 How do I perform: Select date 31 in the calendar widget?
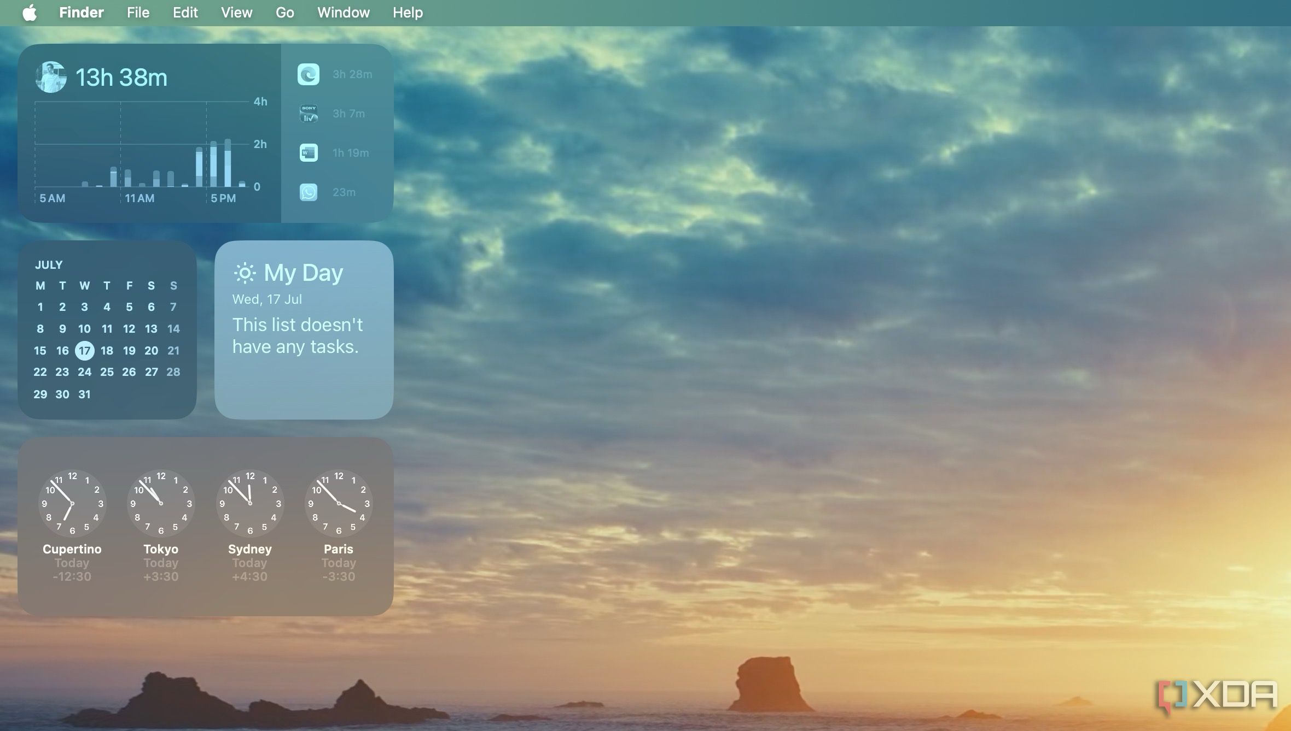pyautogui.click(x=84, y=394)
